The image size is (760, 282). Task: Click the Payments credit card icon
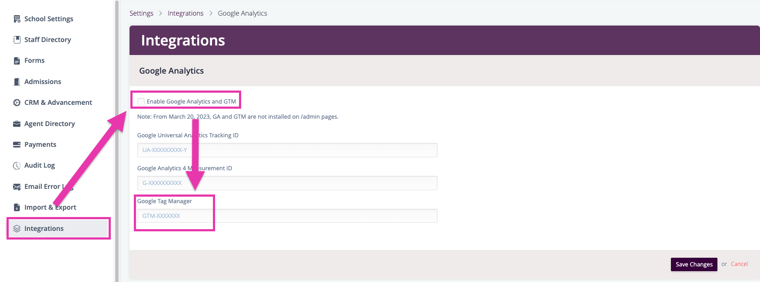(17, 144)
